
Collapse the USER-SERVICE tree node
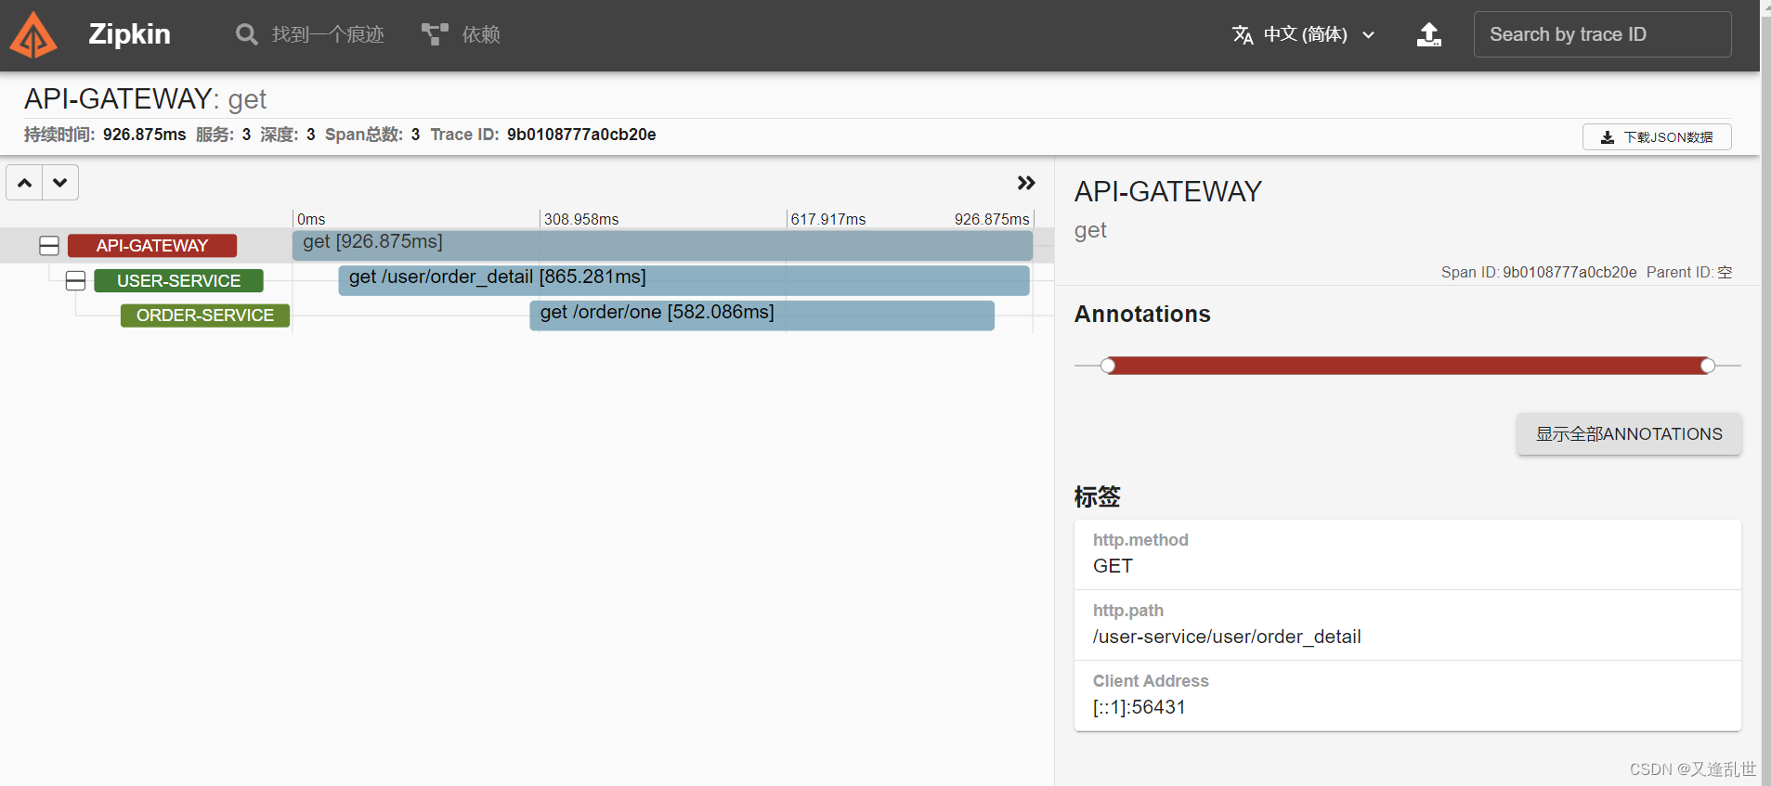coord(76,280)
